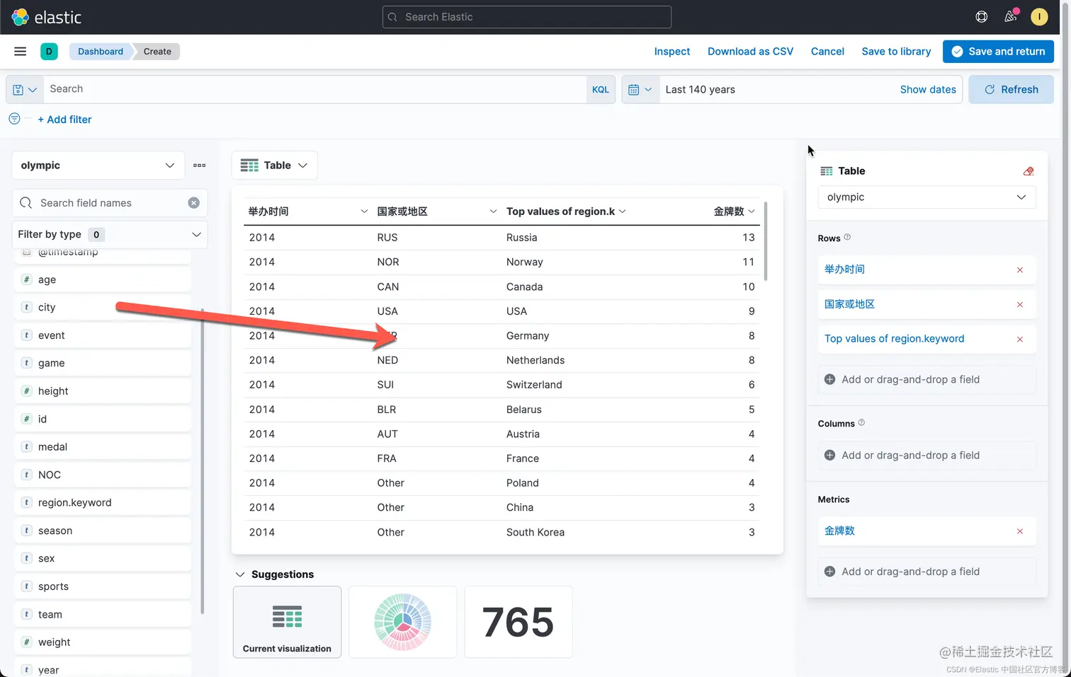Open the olympic index pattern dropdown
1071x677 pixels.
98,166
